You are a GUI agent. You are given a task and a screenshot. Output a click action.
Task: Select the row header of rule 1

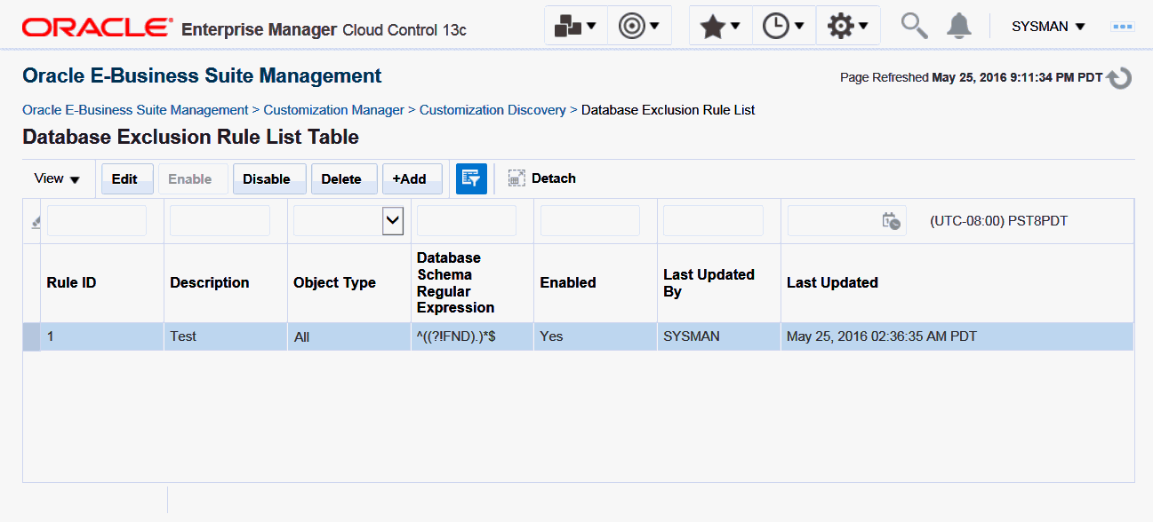click(x=31, y=336)
